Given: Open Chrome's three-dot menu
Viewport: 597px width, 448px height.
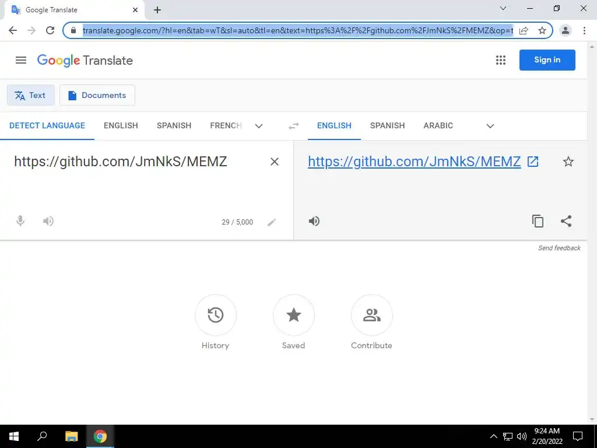Looking at the screenshot, I should point(584,30).
